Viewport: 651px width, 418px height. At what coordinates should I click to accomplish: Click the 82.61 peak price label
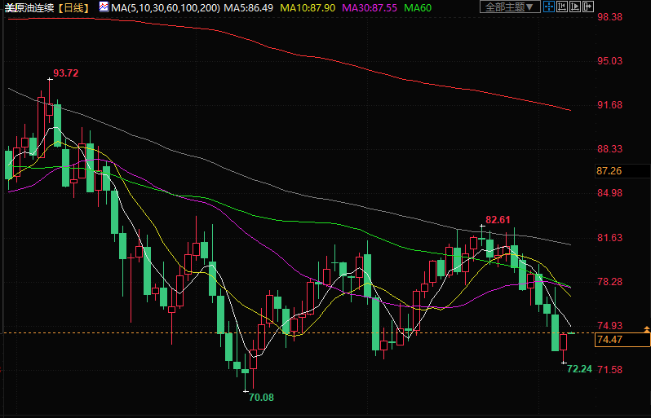click(x=498, y=219)
